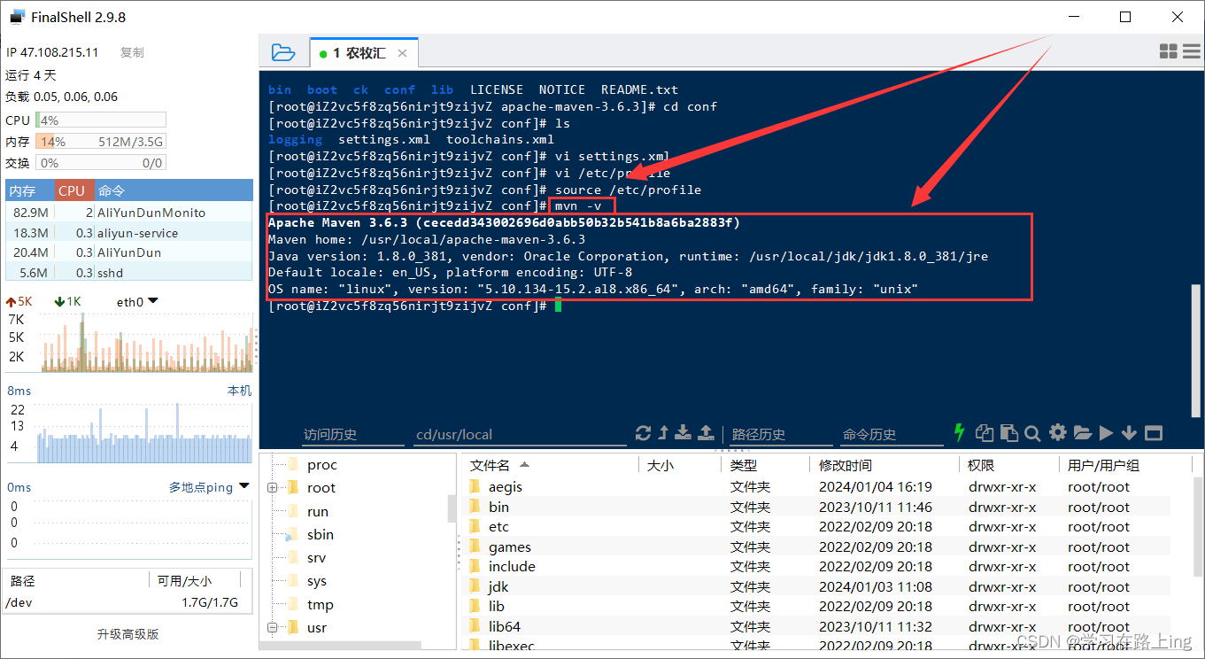The width and height of the screenshot is (1205, 659).
Task: Copy the IP address with 复制
Action: [132, 52]
